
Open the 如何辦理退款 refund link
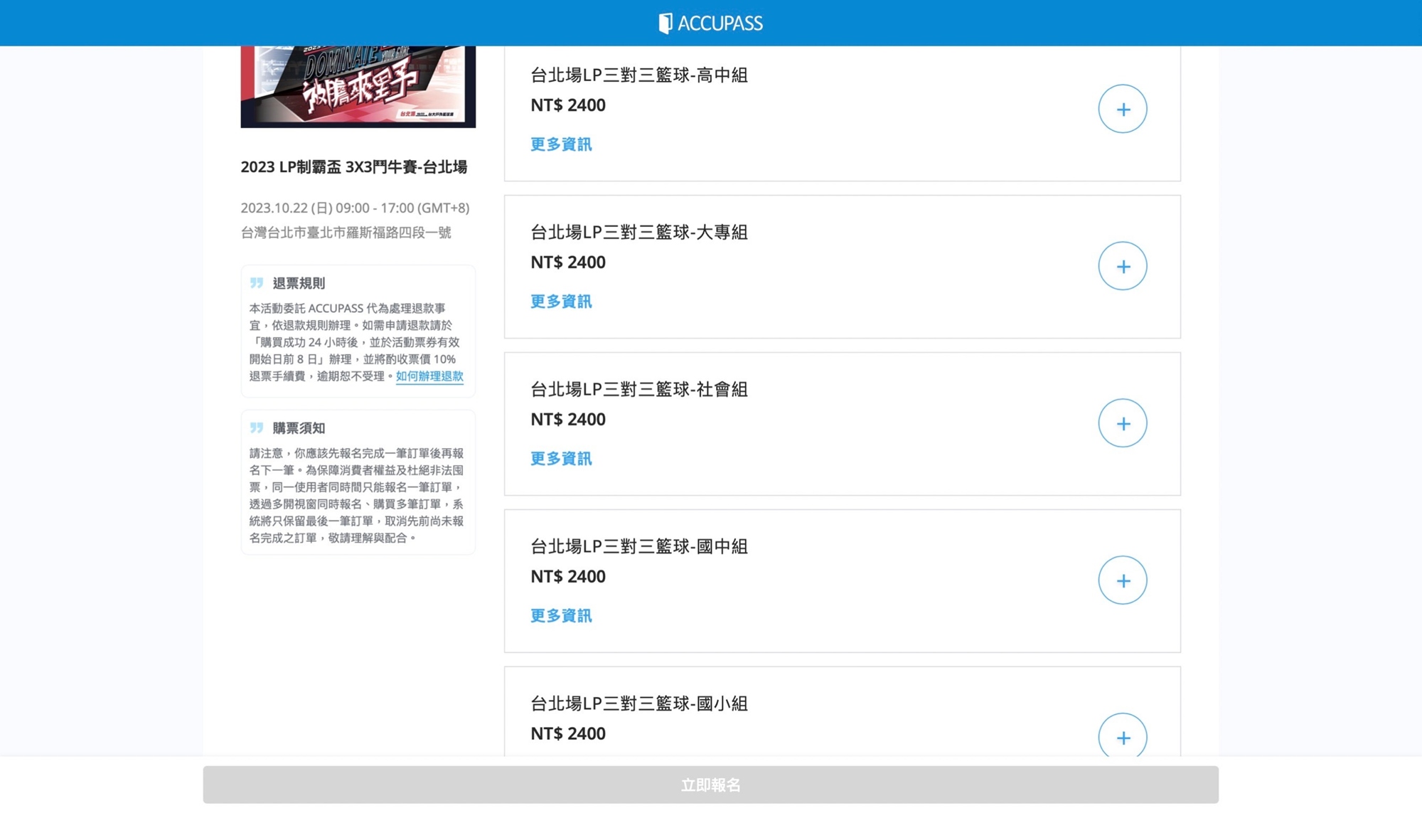pyautogui.click(x=429, y=376)
